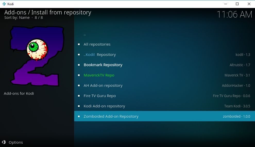Open Zomboided Add-on Repository
The width and height of the screenshot is (255, 147).
pos(164,116)
